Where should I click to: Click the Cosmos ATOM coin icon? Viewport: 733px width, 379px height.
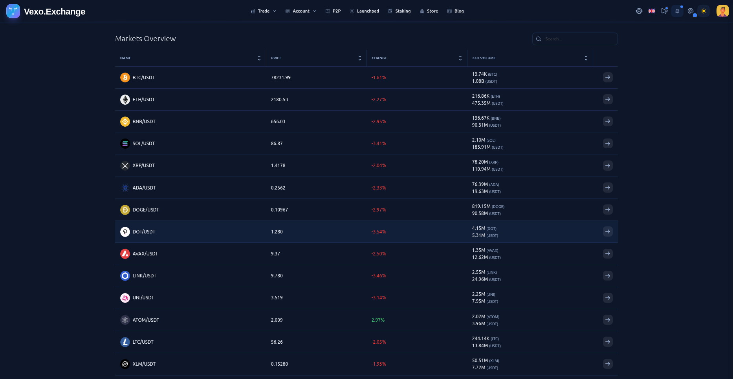[x=125, y=320]
